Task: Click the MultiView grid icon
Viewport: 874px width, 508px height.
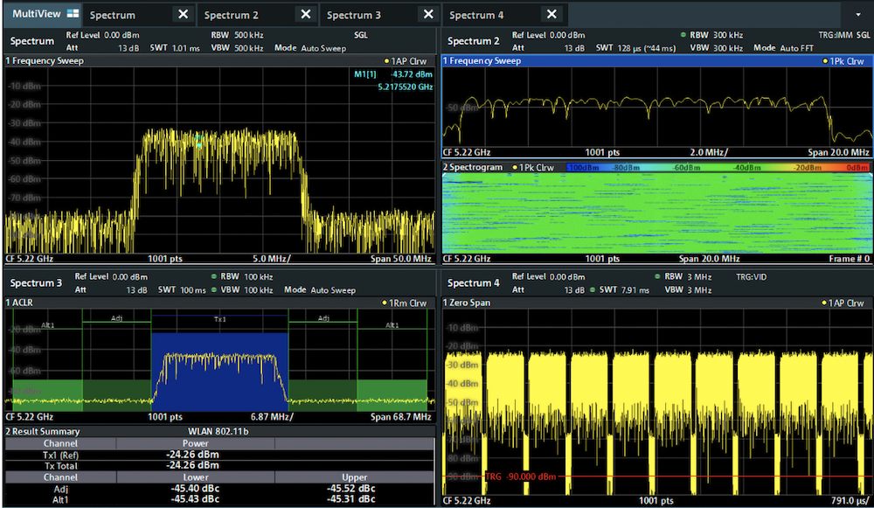Action: tap(72, 15)
